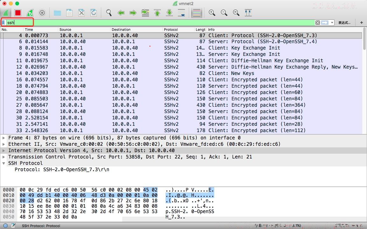The image size is (367, 229).
Task: Select packet 11 Diffie-Hellman Key Exchange Init
Action: (x=181, y=60)
